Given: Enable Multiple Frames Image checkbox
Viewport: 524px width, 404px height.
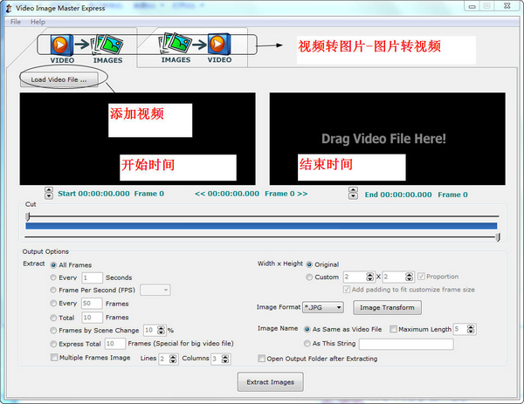Looking at the screenshot, I should pos(52,358).
